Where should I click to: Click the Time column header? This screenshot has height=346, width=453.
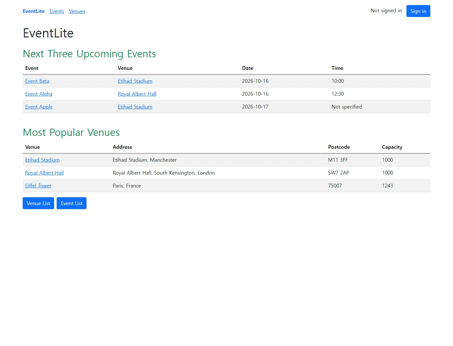point(337,68)
